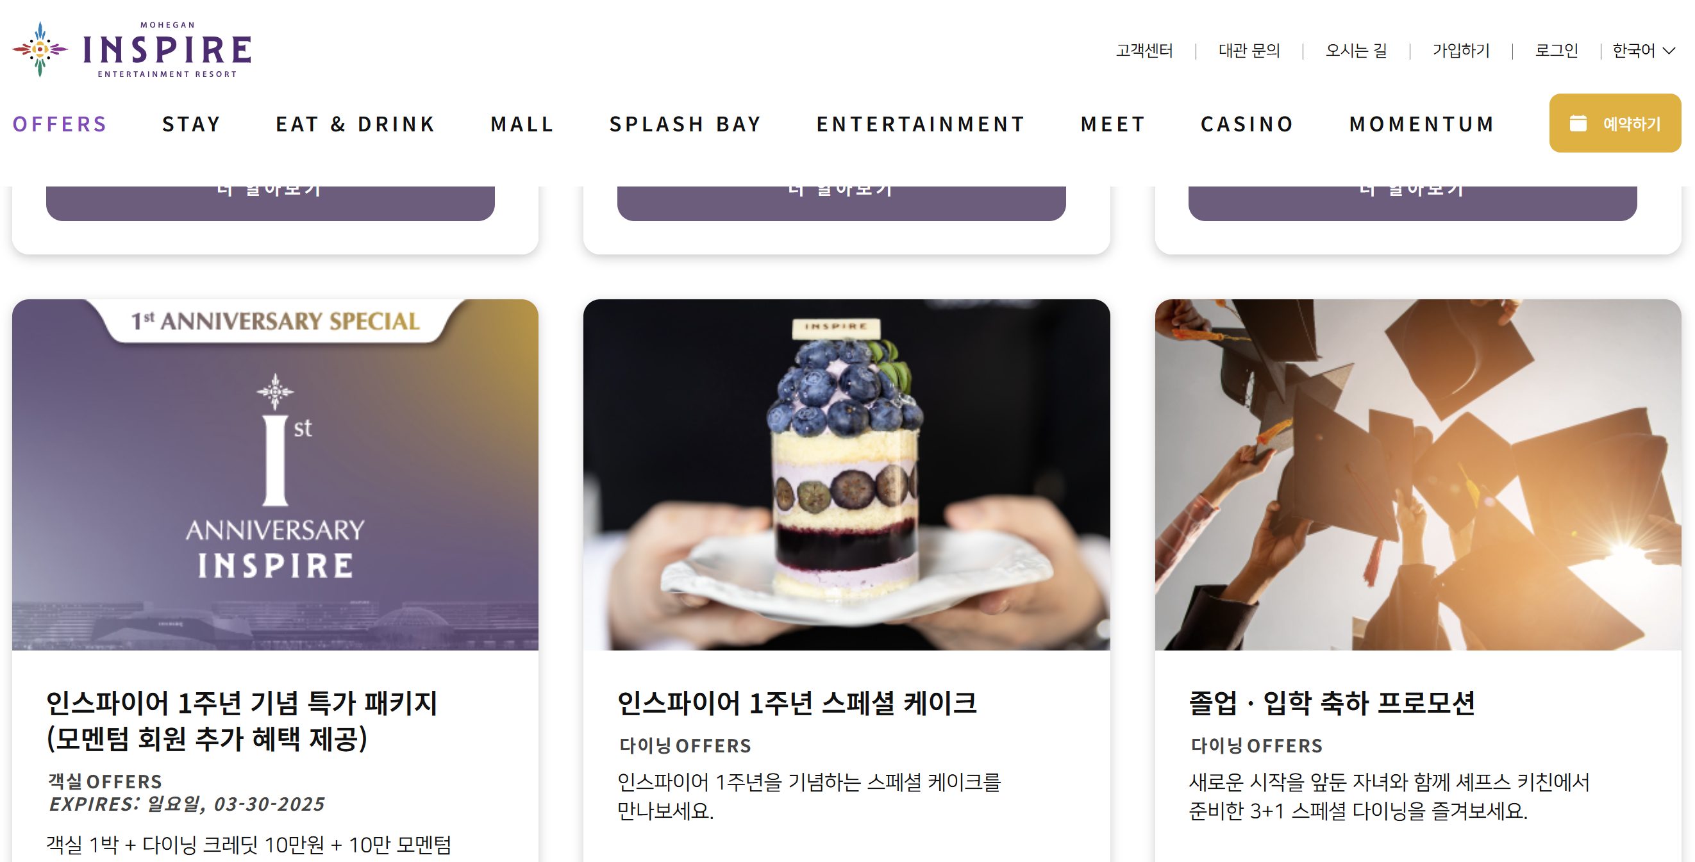Open the MEET menu
This screenshot has width=1695, height=862.
click(1114, 124)
